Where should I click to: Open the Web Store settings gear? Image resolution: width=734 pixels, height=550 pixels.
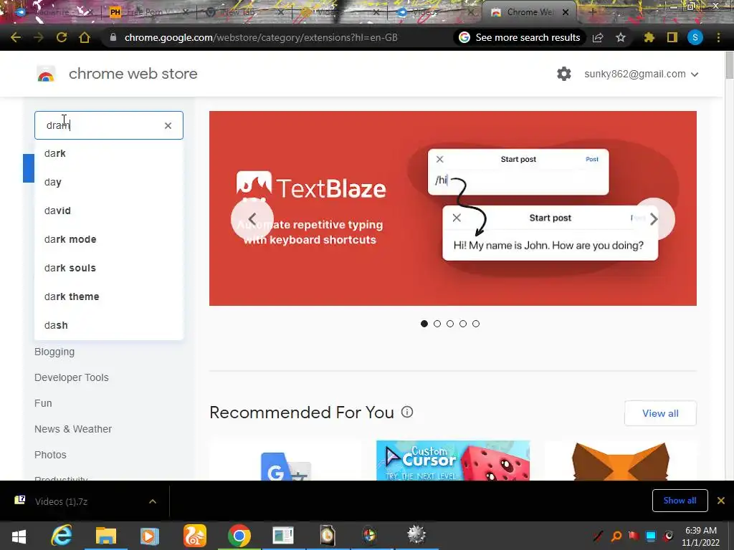point(564,74)
